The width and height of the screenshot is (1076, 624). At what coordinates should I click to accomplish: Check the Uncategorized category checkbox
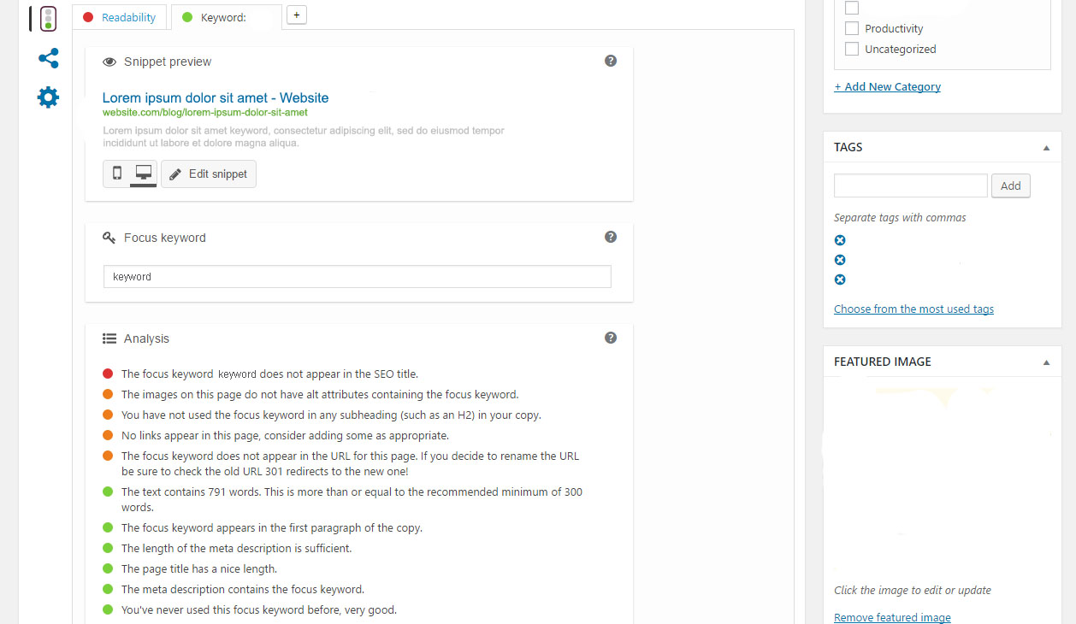tap(852, 49)
